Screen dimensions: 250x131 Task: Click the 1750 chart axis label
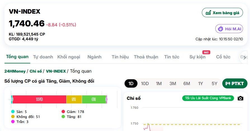coord(134,123)
